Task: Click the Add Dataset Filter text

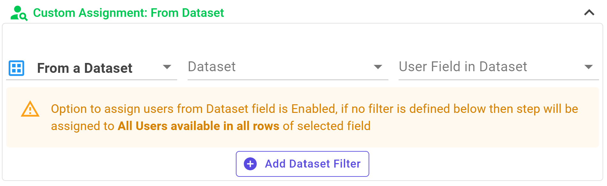Action: [313, 164]
